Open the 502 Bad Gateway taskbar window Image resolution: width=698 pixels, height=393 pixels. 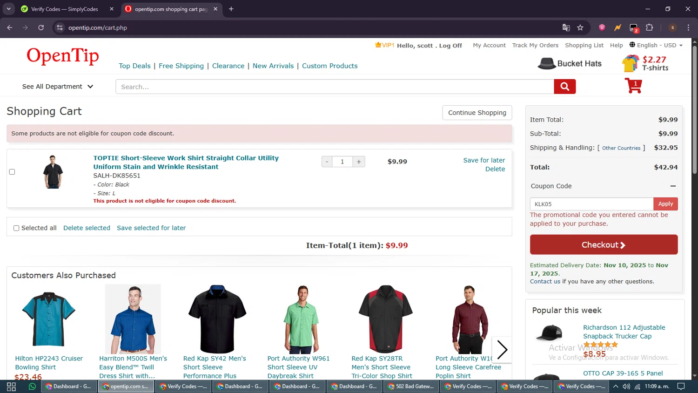click(411, 386)
